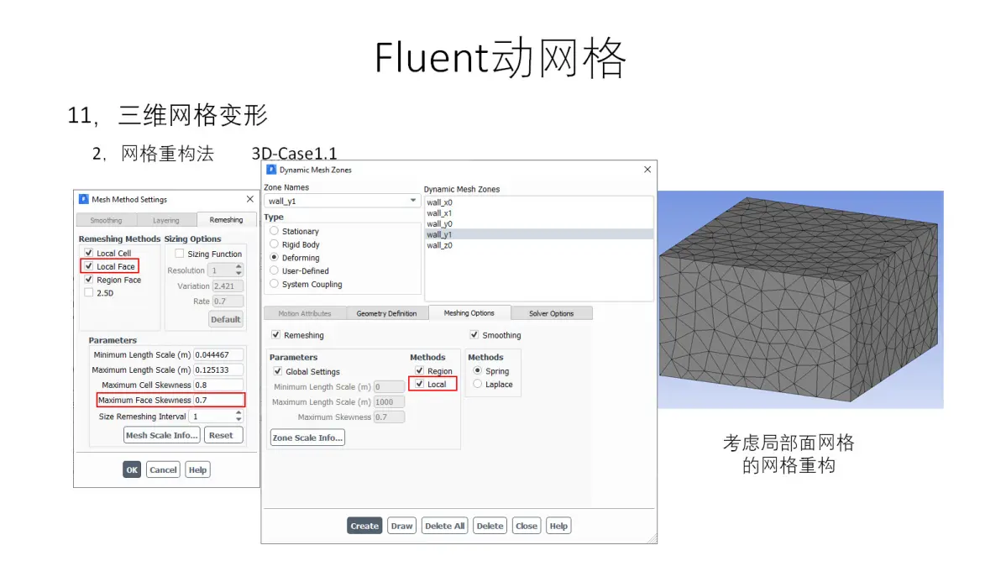
Task: Click the zone Maximum Skewness field
Action: (x=389, y=417)
